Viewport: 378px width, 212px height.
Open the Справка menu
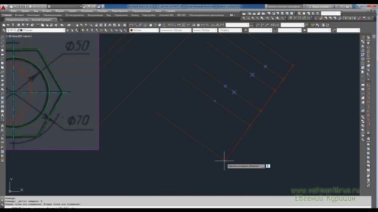pyautogui.click(x=171, y=11)
